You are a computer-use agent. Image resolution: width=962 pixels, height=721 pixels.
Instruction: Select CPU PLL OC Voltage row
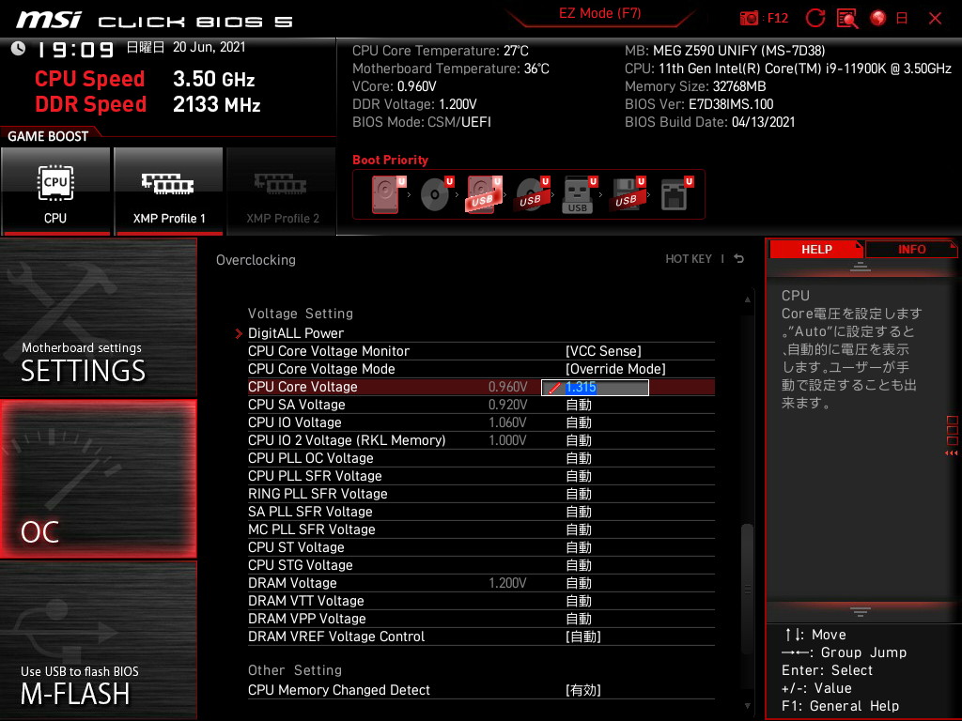481,458
